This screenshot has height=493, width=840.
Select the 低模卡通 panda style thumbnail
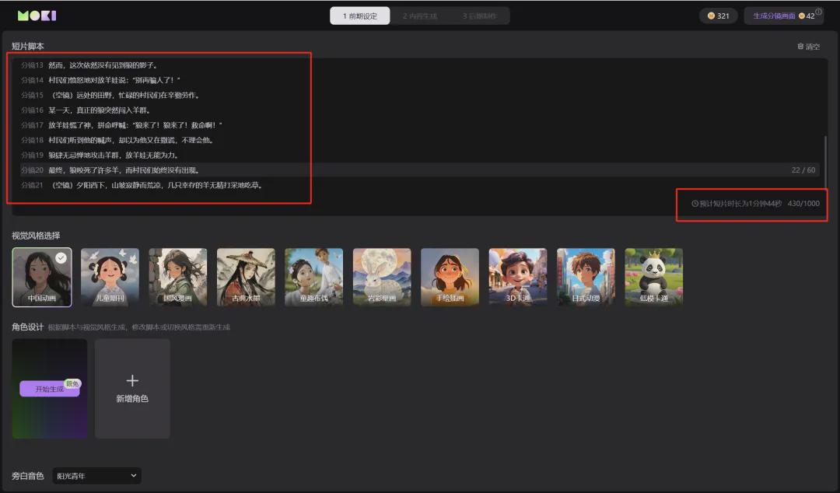(x=653, y=276)
